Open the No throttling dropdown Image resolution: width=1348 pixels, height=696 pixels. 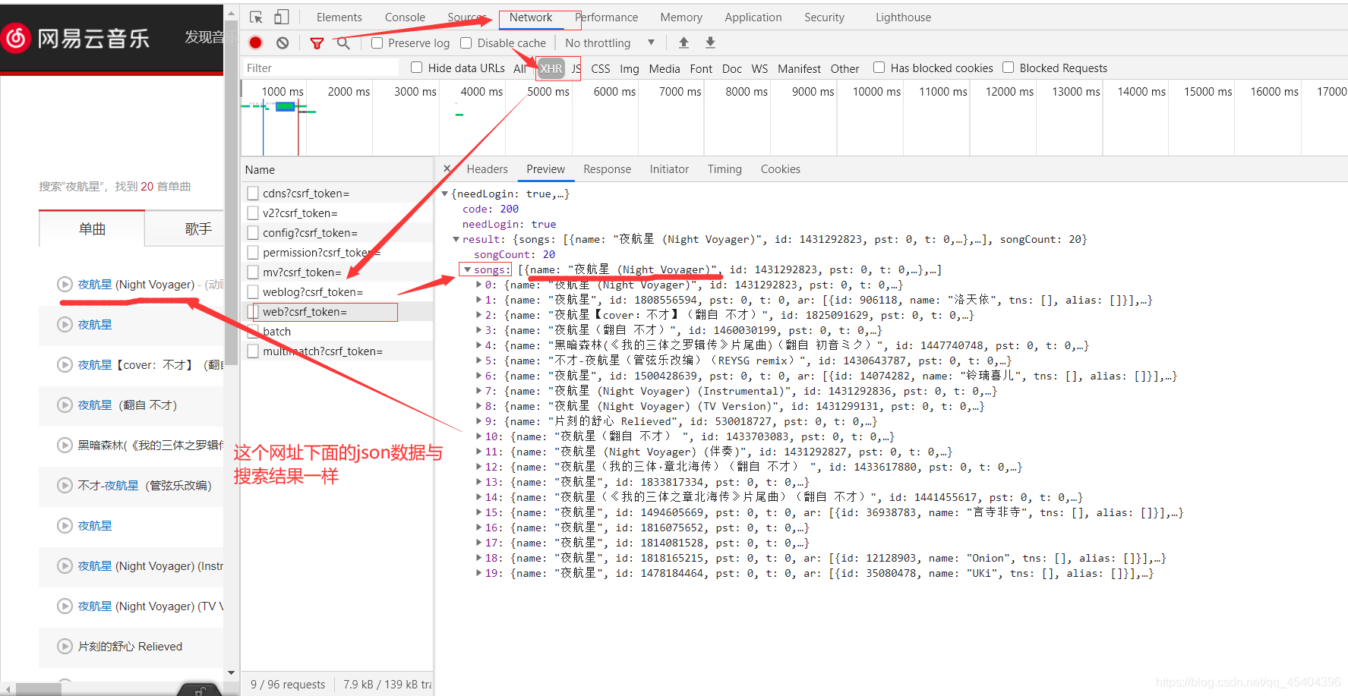click(609, 43)
